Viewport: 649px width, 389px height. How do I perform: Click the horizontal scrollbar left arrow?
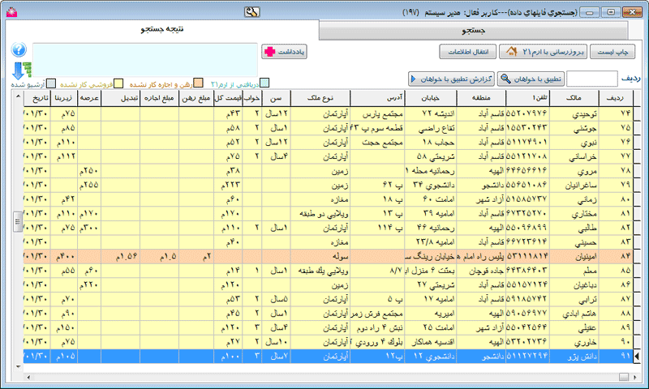(28, 377)
